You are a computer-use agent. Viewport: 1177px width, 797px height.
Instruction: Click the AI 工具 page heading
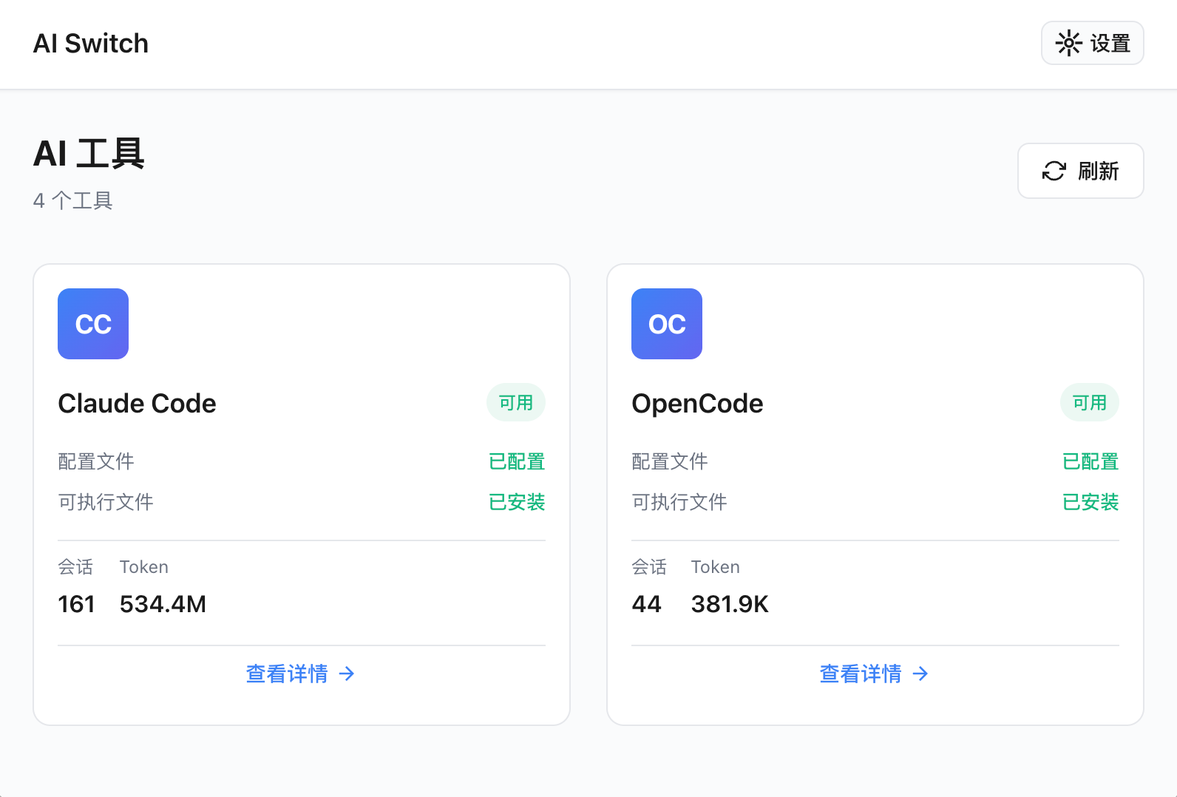point(89,154)
